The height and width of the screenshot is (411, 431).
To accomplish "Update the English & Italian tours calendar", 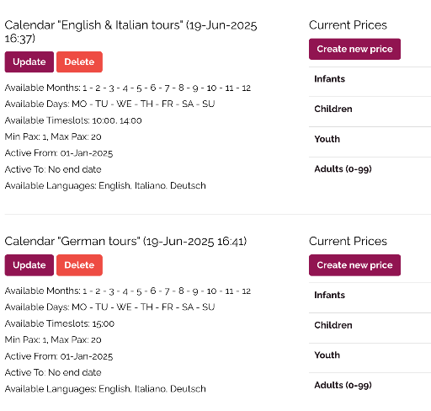I will [x=29, y=61].
